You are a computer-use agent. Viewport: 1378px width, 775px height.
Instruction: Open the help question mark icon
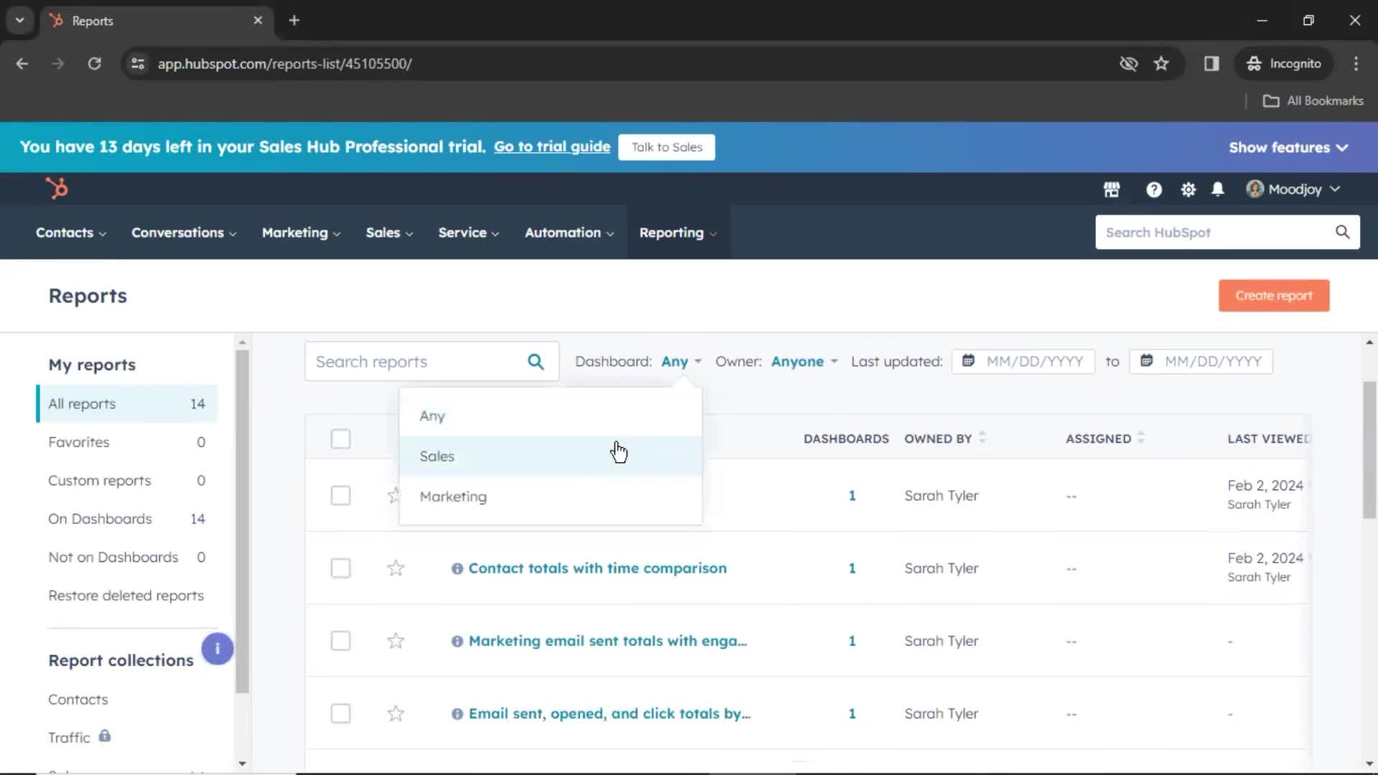1153,189
